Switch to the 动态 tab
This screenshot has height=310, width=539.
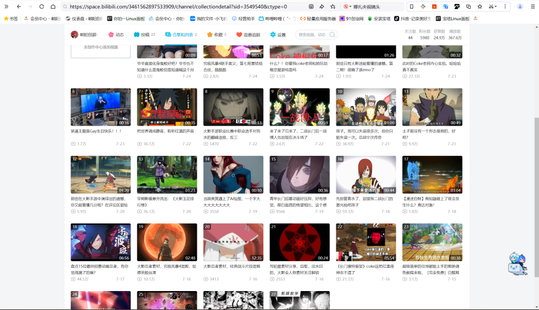(x=116, y=34)
